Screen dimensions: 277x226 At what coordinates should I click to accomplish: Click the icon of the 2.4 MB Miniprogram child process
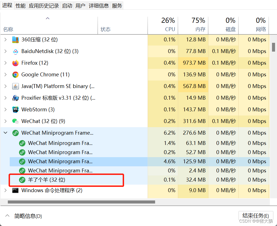22,171
